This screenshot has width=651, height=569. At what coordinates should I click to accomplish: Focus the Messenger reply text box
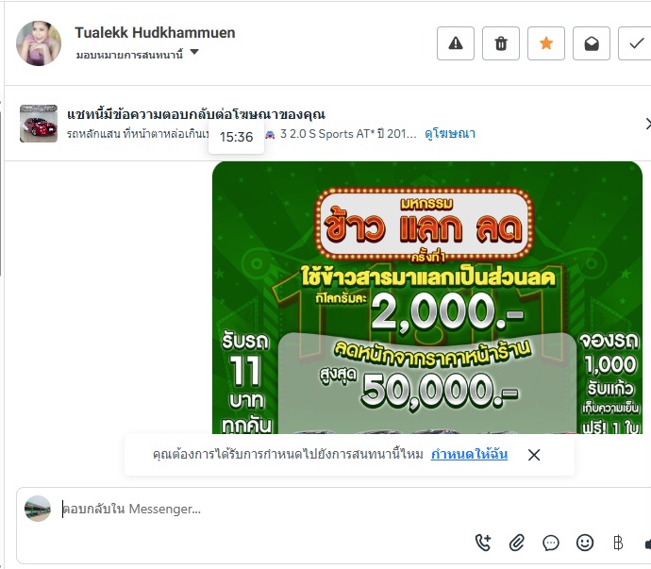(x=332, y=509)
